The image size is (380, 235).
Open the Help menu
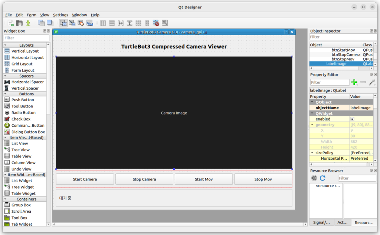pos(95,15)
